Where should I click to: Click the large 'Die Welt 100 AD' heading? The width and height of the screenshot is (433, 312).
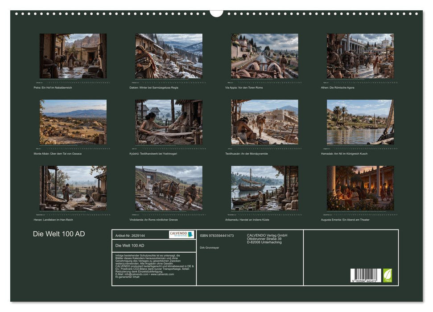pyautogui.click(x=59, y=234)
